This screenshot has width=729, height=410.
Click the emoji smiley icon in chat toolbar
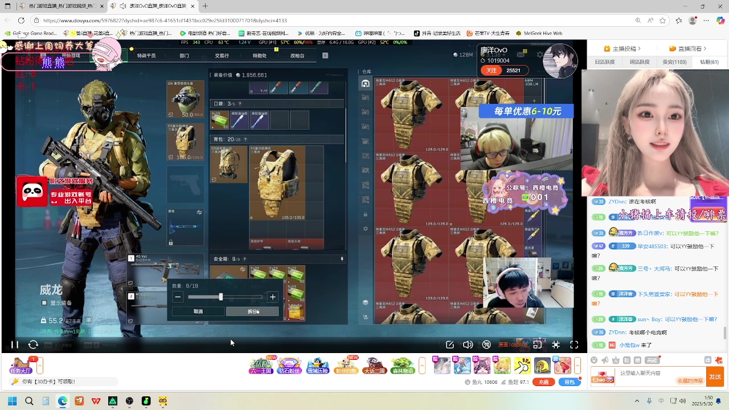(595, 360)
